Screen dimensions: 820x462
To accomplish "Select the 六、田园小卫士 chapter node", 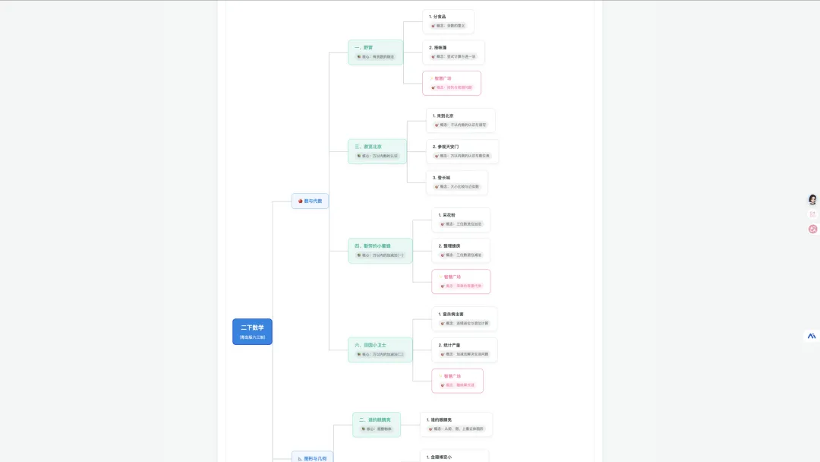I will [380, 349].
